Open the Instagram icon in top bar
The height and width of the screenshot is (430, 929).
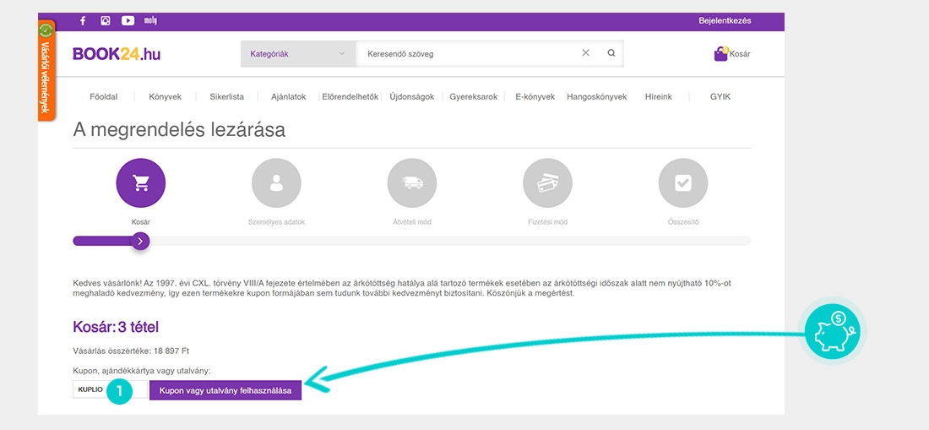106,21
